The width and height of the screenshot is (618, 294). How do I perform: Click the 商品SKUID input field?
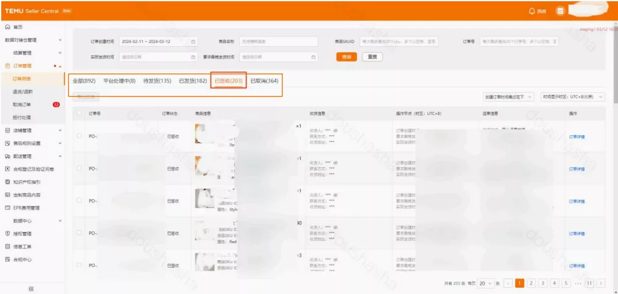(x=399, y=41)
